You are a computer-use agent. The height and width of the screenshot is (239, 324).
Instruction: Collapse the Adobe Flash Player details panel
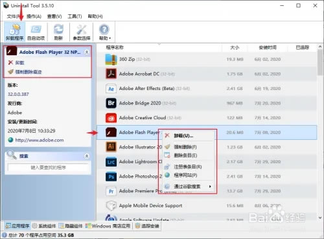coord(87,52)
